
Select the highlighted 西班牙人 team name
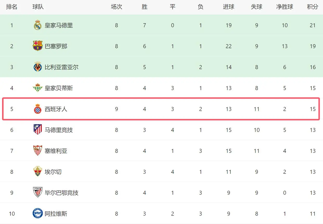click(56, 109)
